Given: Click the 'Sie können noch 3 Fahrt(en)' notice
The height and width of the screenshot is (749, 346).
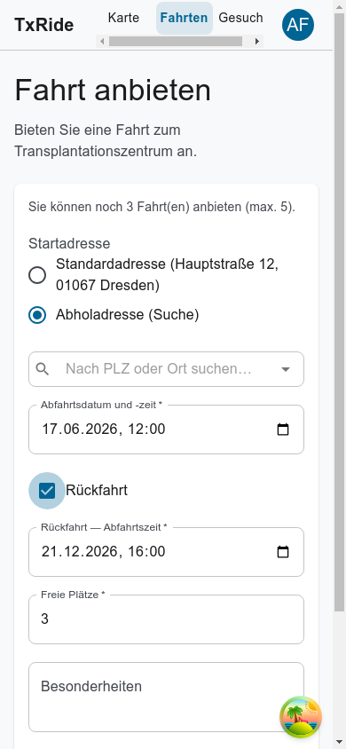Looking at the screenshot, I should coord(161,208).
